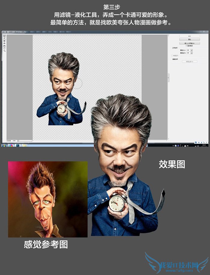Open the Windows Start button
Viewport: 210px width, 275px height.
coord(4,146)
